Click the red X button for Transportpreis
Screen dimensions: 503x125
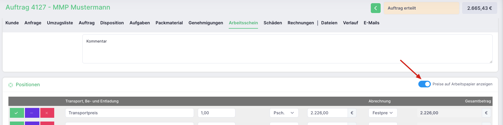[47, 113]
